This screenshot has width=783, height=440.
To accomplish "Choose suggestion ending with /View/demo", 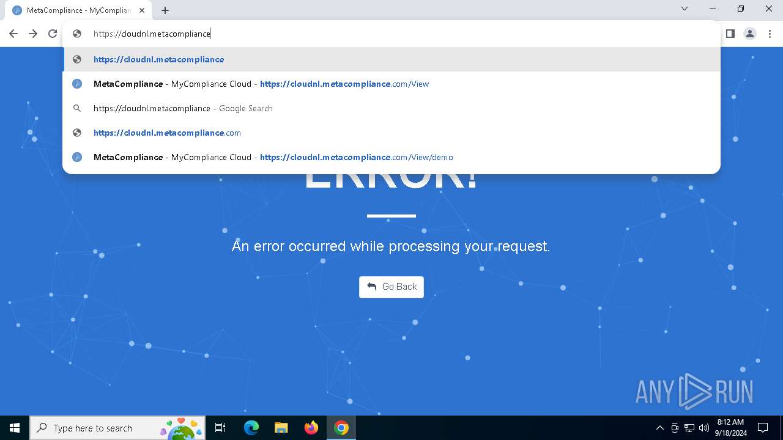I will [391, 157].
